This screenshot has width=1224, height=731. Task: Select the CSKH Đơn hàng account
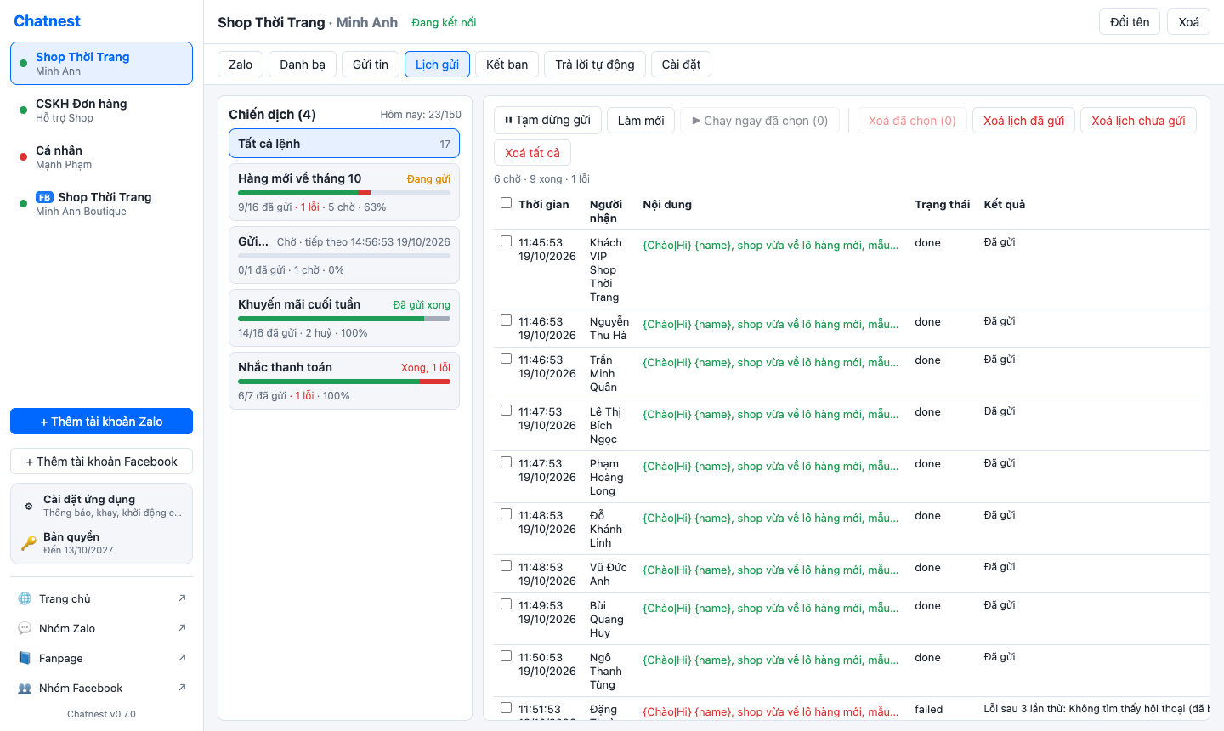(101, 110)
